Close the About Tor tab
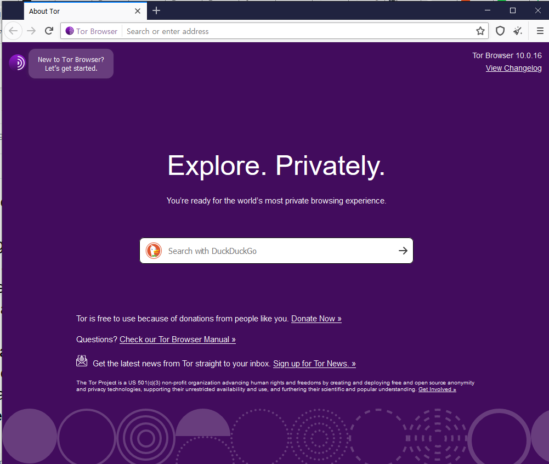 click(138, 11)
